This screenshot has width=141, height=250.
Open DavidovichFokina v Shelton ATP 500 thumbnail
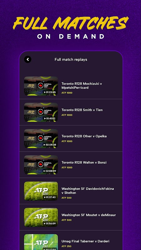click(x=41, y=191)
